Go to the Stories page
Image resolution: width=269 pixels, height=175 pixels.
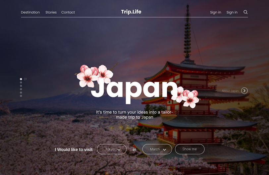51,12
